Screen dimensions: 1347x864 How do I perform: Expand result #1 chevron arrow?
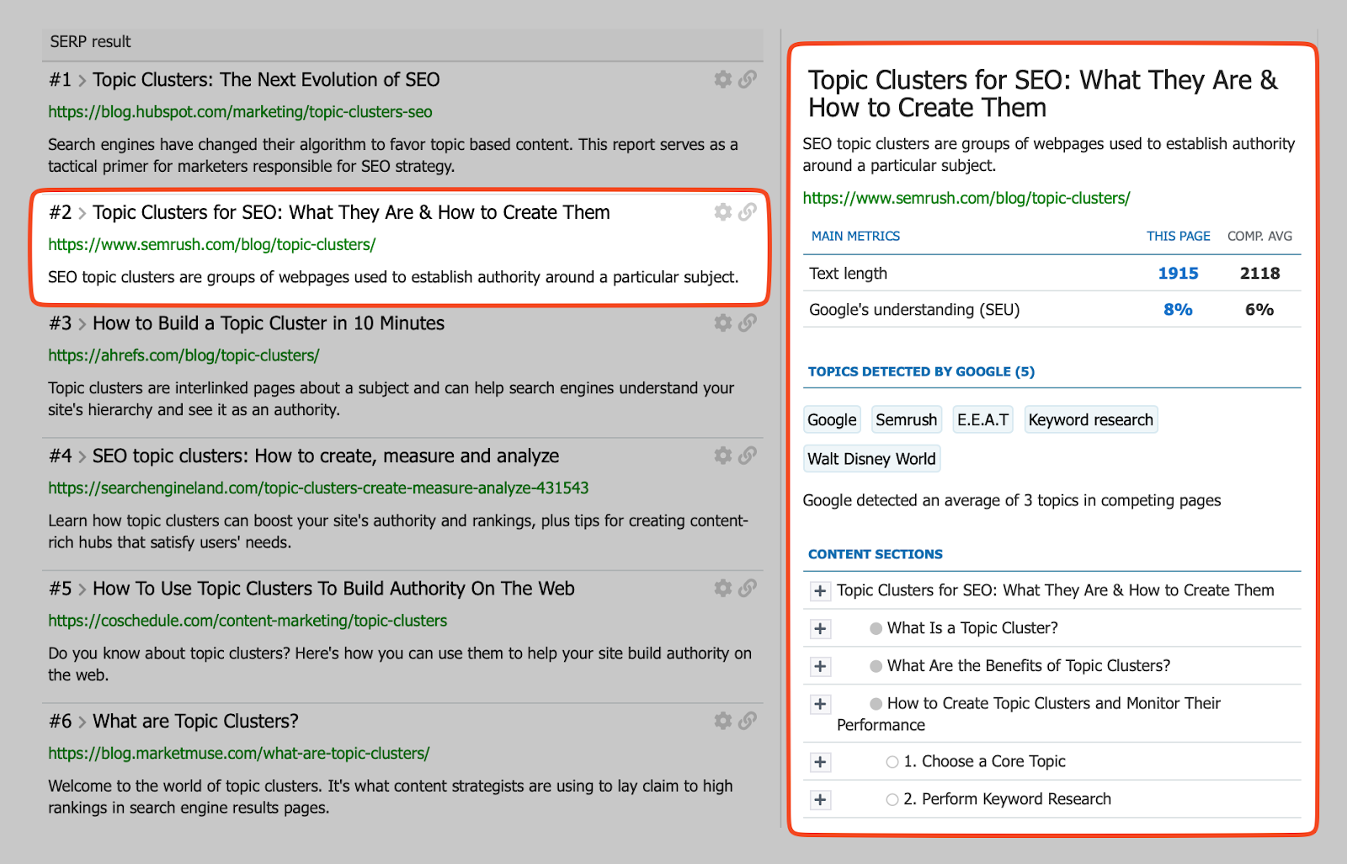click(x=83, y=81)
